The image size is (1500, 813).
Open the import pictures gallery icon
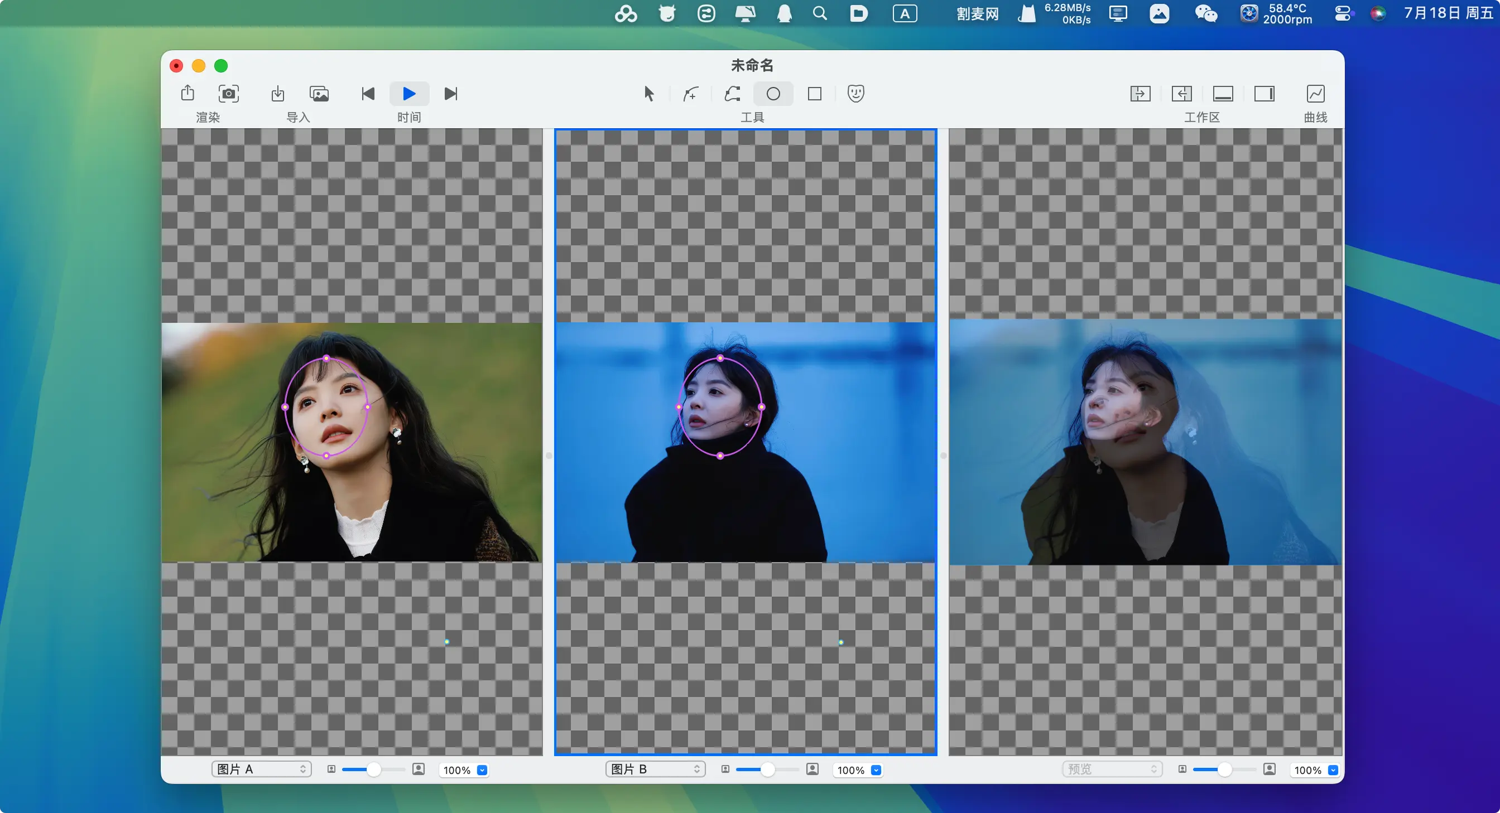coord(319,93)
